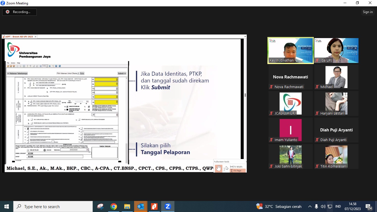Click the field 21 value box

coord(107,115)
